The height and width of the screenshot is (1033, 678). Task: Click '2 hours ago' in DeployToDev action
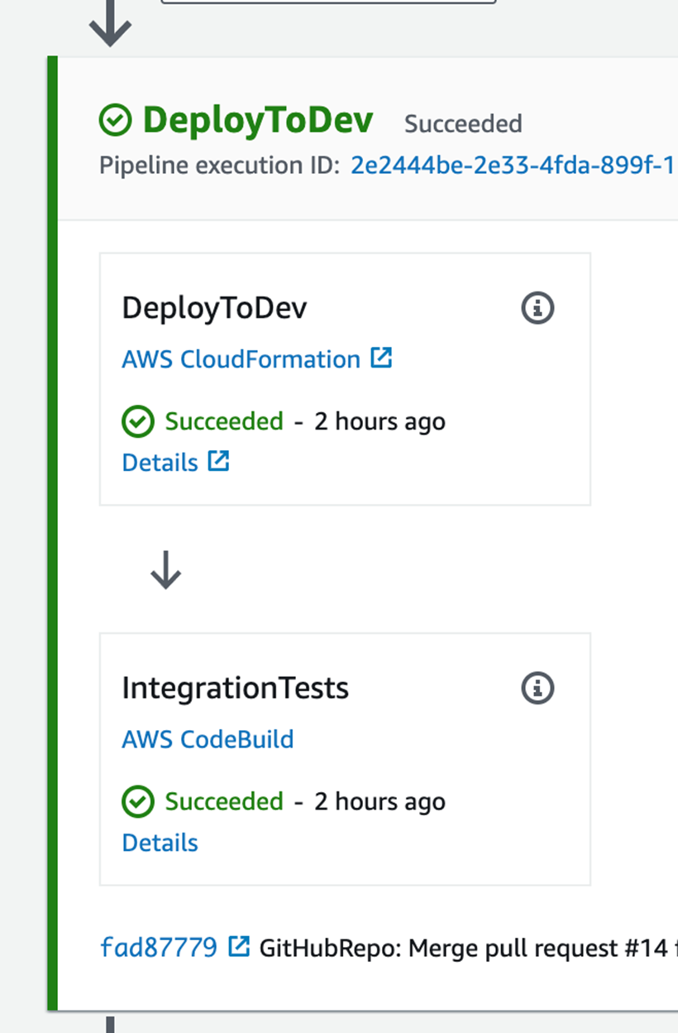click(x=380, y=421)
